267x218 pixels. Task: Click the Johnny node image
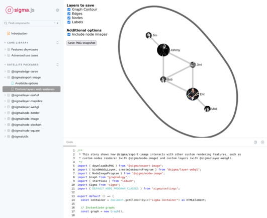coord(163,50)
